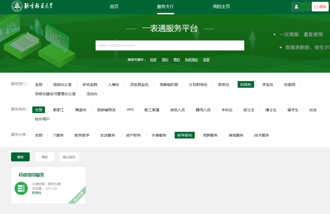The height and width of the screenshot is (214, 330).
Task: Choose 博士生 role filter
Action: [271, 110]
